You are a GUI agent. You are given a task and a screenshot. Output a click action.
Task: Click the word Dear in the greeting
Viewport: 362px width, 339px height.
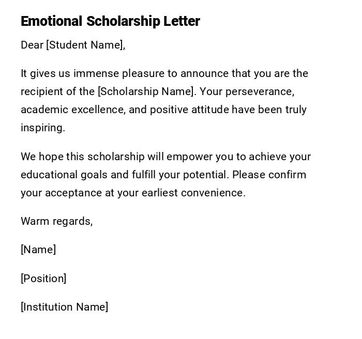point(32,45)
